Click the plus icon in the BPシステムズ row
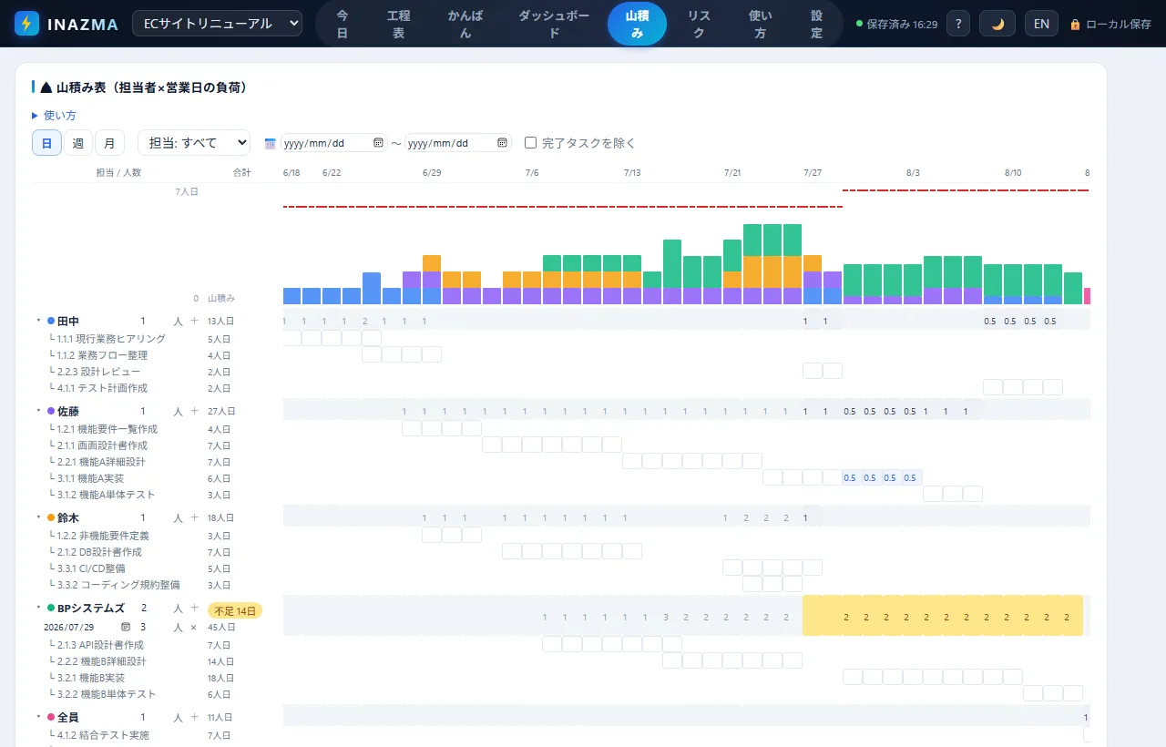The width and height of the screenshot is (1166, 747). [194, 608]
